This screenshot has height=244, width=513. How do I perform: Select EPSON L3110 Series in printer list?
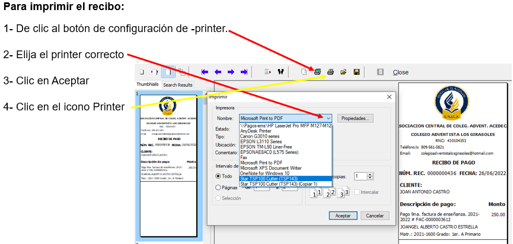click(x=262, y=141)
